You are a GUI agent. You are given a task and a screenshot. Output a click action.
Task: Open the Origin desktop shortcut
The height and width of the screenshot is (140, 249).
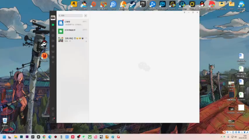94,6
